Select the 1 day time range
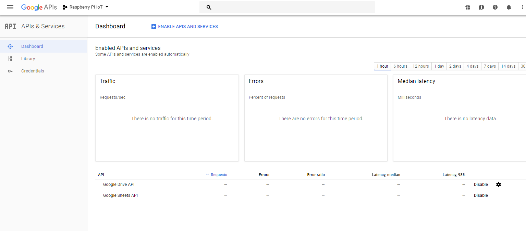 point(439,66)
